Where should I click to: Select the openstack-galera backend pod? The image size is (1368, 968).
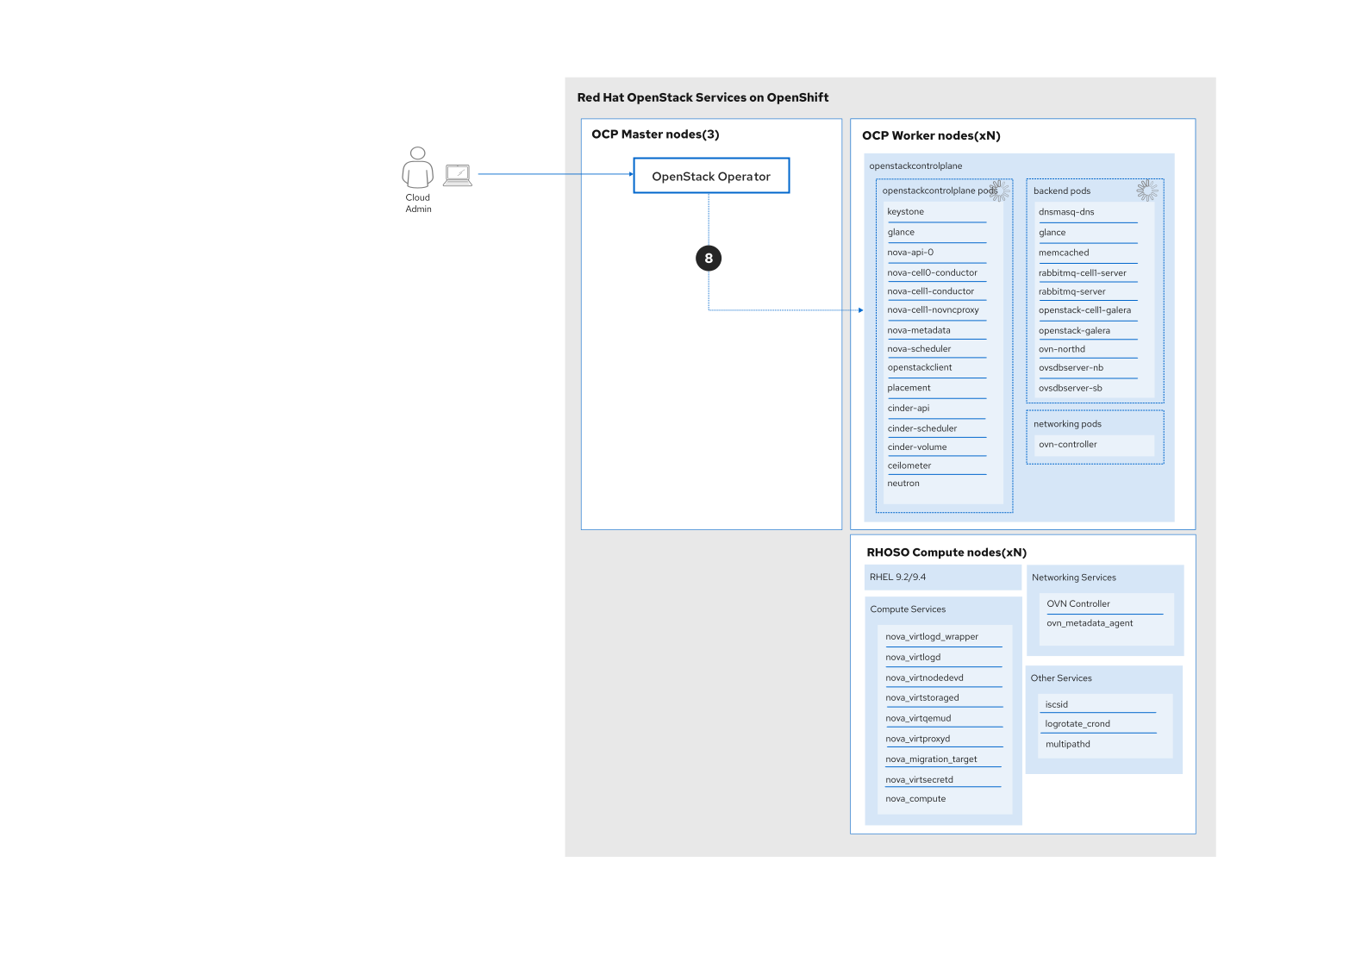click(x=1074, y=331)
